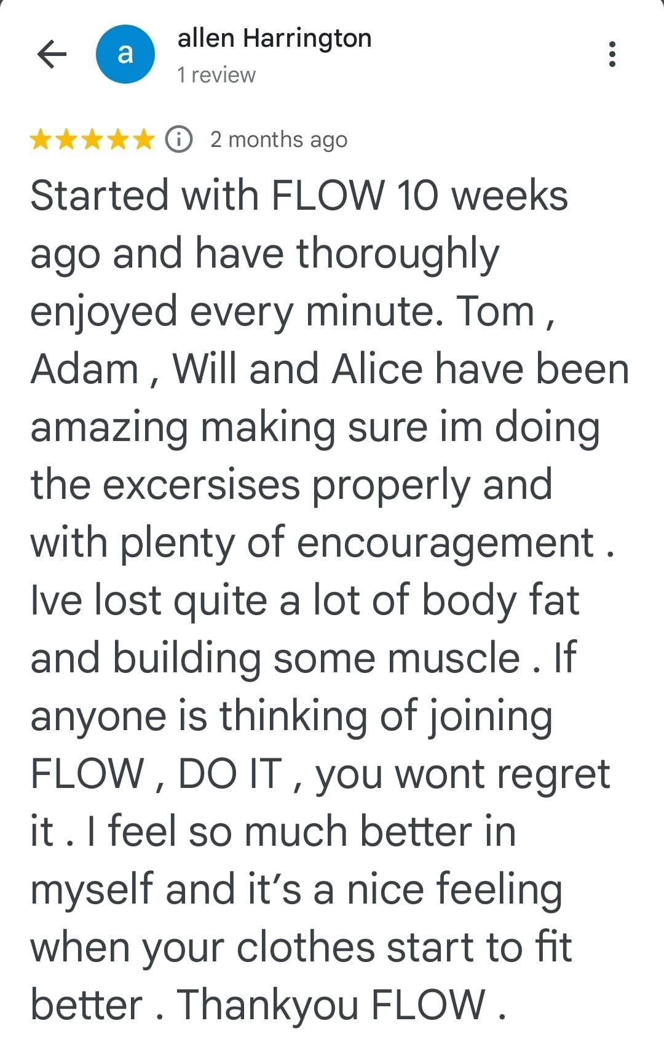Screen dimensions: 664x1042
Task: Click the word 'Thankyou' in the last line
Action: point(269,1005)
